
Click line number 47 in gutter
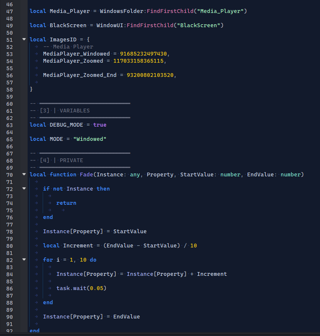click(x=10, y=11)
